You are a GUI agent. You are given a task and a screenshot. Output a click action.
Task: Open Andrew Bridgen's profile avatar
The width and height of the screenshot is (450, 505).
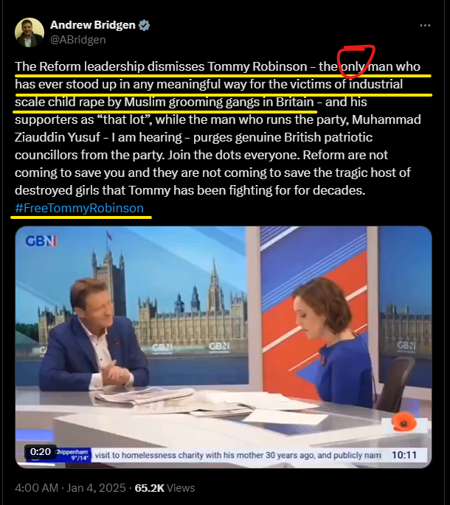[x=30, y=32]
